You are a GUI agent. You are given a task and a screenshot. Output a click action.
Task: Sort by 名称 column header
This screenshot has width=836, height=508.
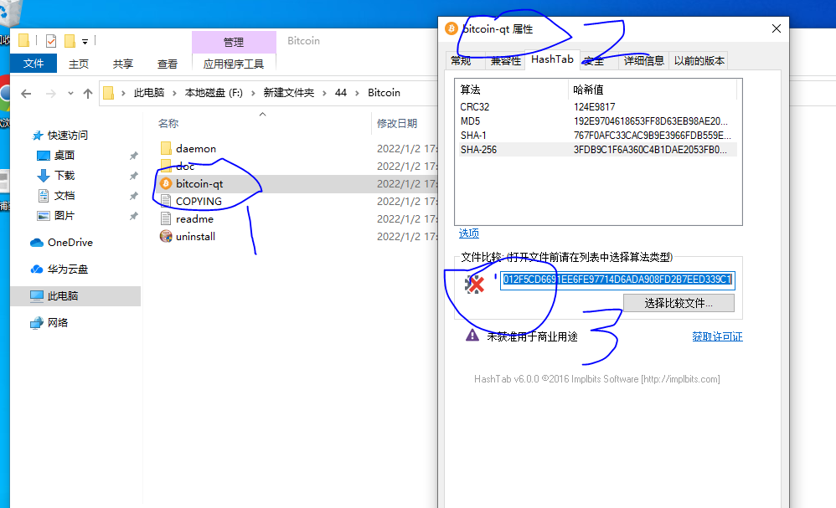click(168, 124)
